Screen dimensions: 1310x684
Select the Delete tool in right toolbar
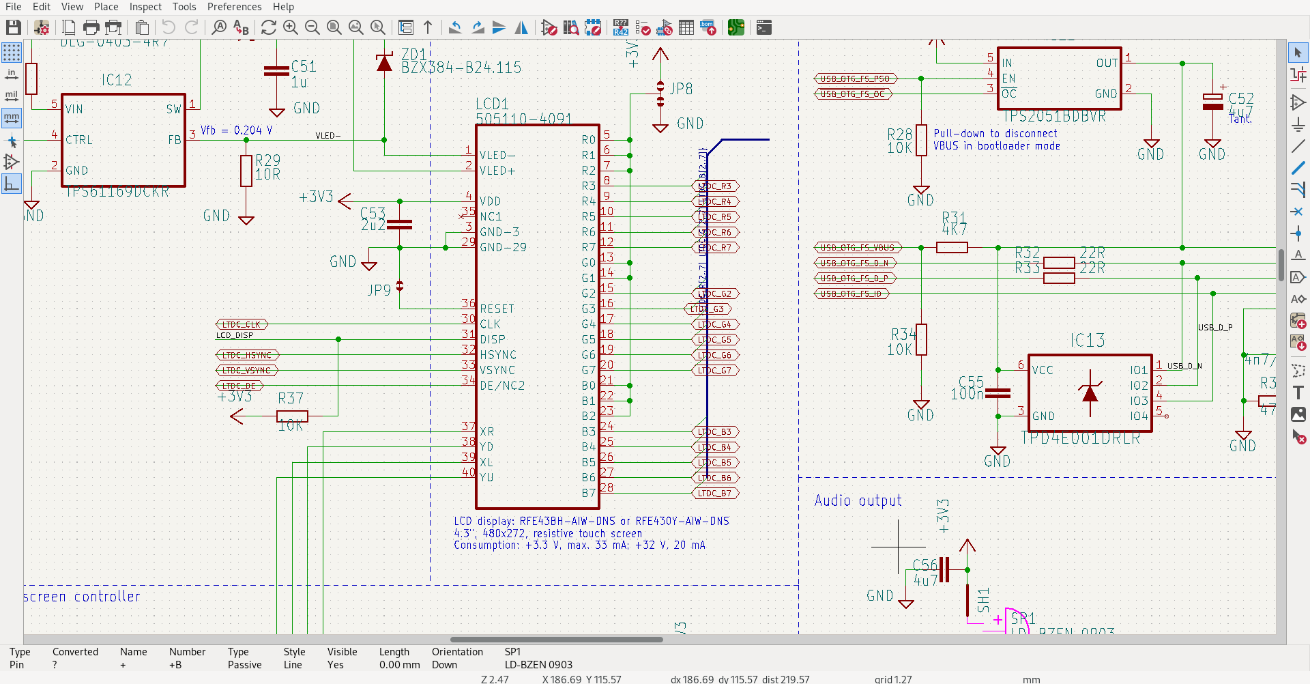tap(1298, 437)
